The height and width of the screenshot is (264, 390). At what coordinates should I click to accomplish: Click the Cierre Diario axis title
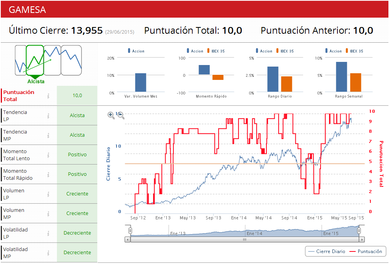coord(108,164)
